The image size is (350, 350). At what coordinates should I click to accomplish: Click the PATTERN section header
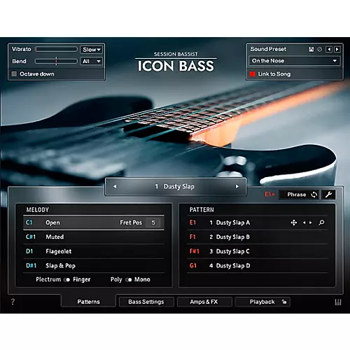click(x=202, y=210)
